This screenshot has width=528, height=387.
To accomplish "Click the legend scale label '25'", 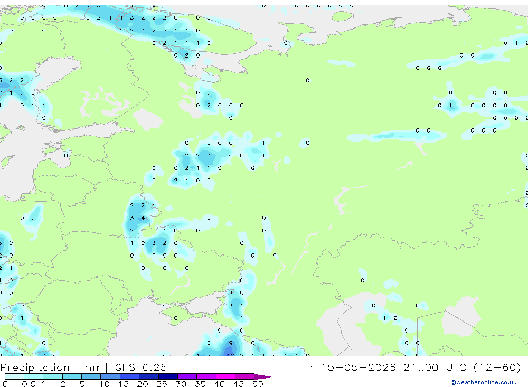I will point(162,384).
